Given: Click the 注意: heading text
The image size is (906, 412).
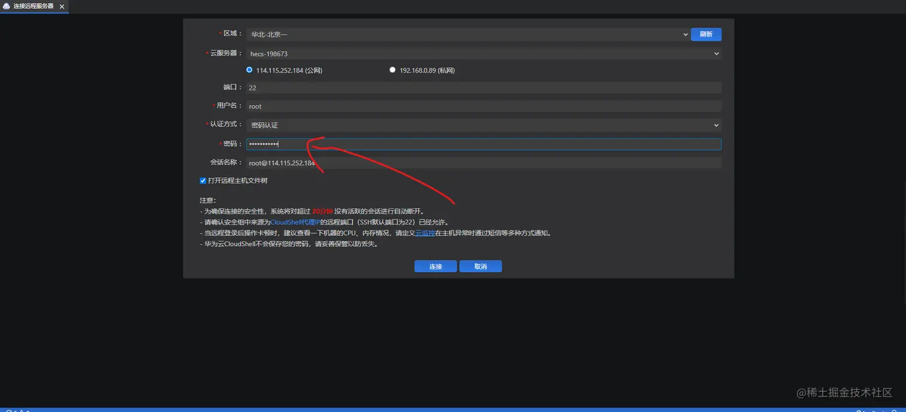Looking at the screenshot, I should (208, 201).
